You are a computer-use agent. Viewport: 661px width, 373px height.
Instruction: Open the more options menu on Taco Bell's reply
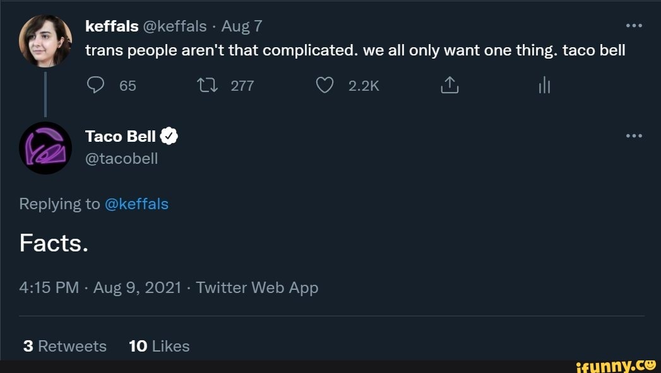click(634, 134)
